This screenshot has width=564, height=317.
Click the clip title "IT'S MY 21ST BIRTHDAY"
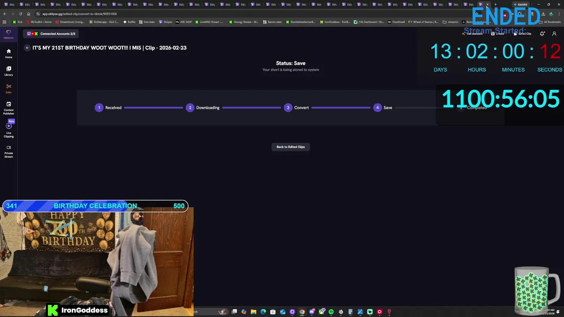[x=109, y=48]
